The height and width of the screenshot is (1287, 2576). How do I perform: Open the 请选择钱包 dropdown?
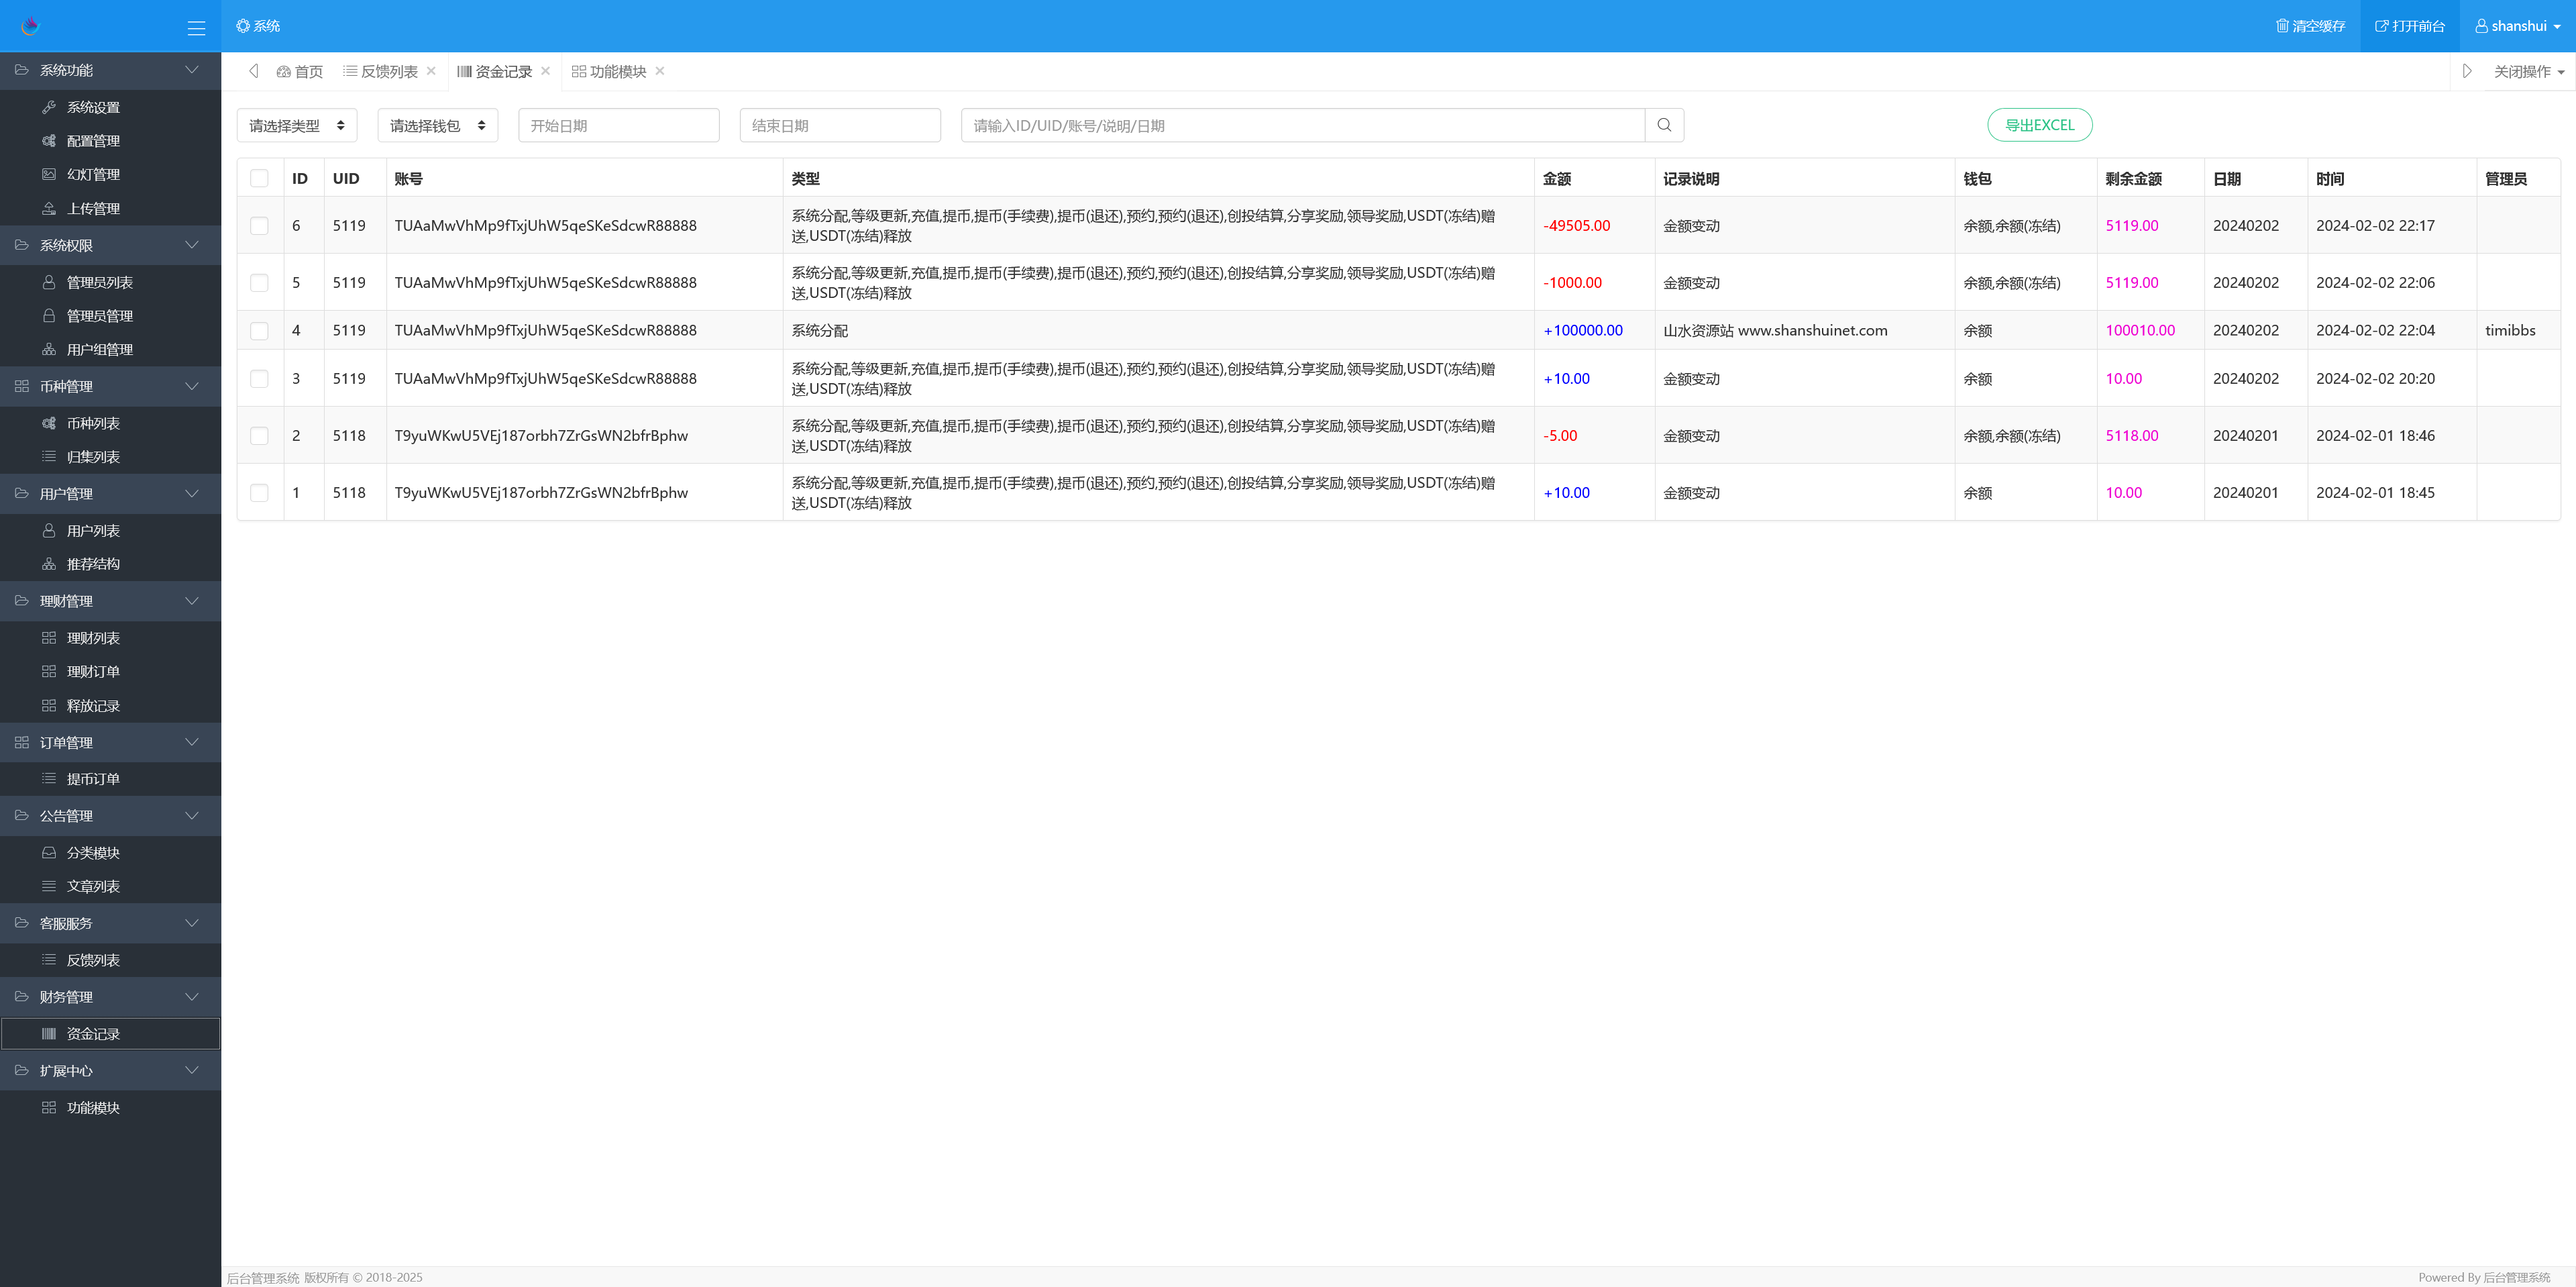(437, 125)
